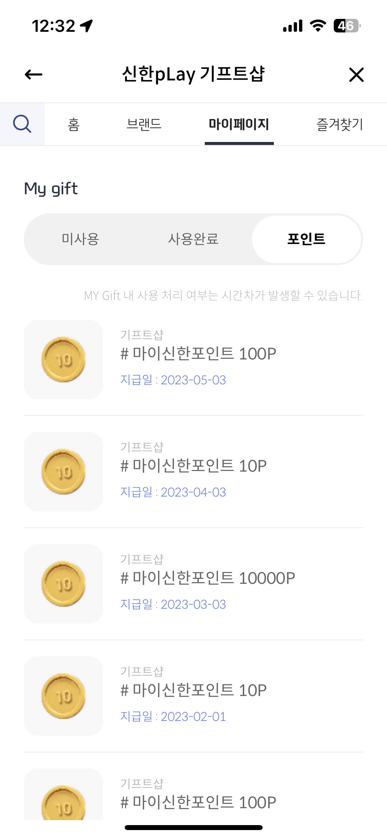387x838 pixels.
Task: Switch to the 홈 tab
Action: pyautogui.click(x=73, y=125)
